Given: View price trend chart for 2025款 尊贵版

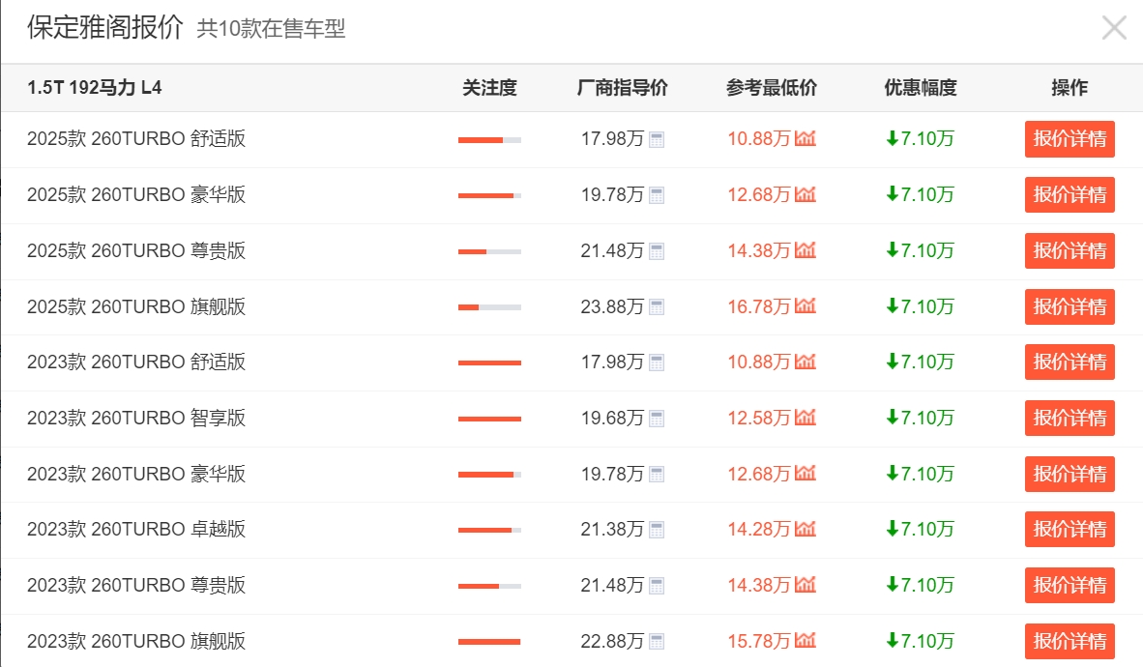Looking at the screenshot, I should coord(806,250).
